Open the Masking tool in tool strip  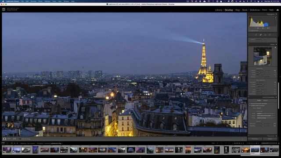(x=270, y=35)
